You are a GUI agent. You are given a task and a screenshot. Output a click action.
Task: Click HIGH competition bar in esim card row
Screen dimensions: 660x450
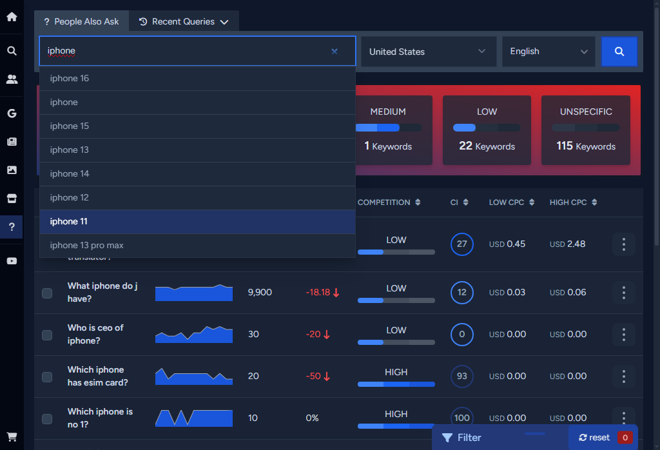tap(396, 384)
